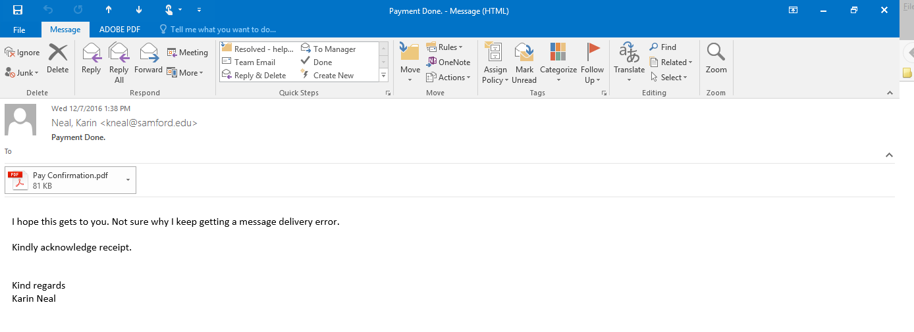The width and height of the screenshot is (914, 332).
Task: Open the More respond options dropdown
Action: click(185, 72)
